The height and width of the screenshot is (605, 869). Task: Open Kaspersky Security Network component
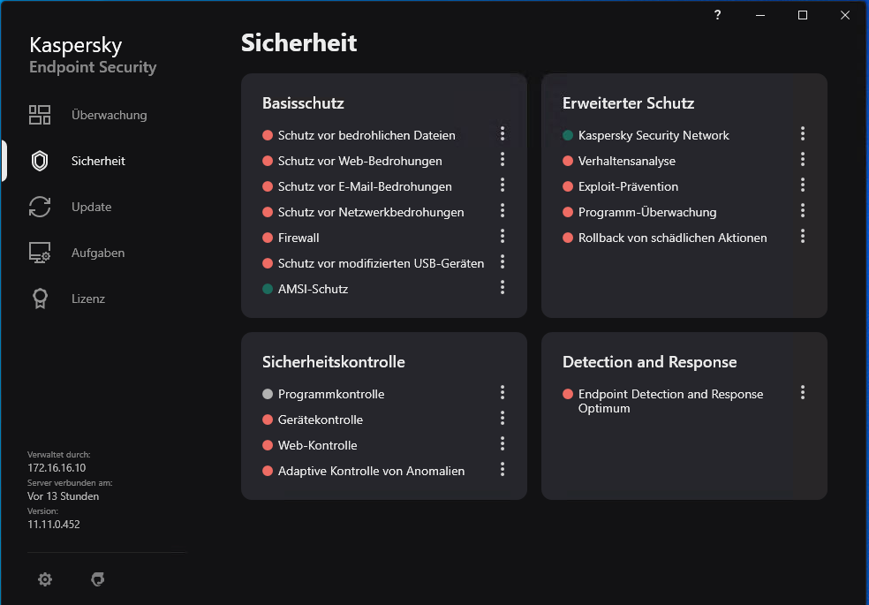click(654, 135)
